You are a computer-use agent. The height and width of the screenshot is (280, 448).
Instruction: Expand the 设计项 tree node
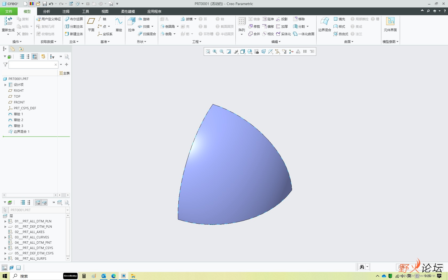pyautogui.click(x=5, y=85)
